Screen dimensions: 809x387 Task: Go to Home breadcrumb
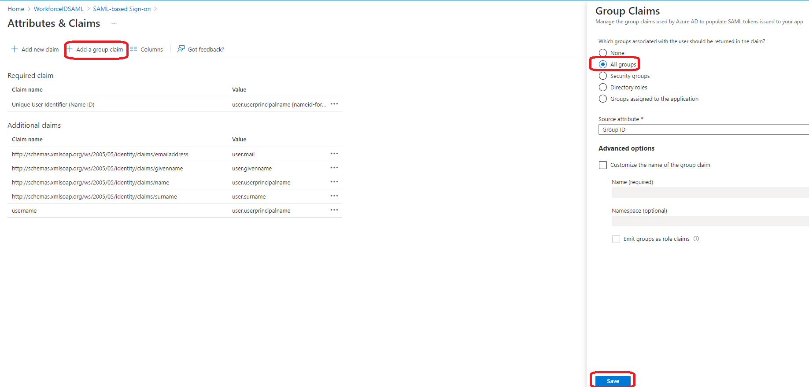(x=16, y=9)
